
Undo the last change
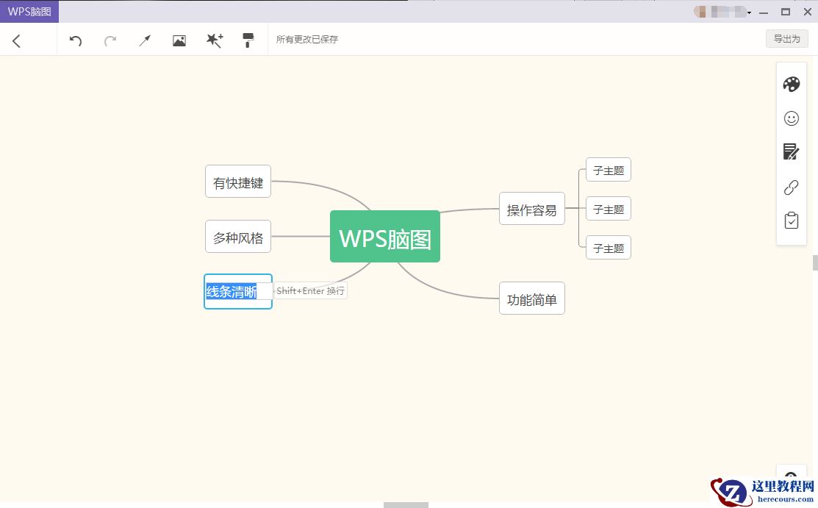(x=76, y=40)
